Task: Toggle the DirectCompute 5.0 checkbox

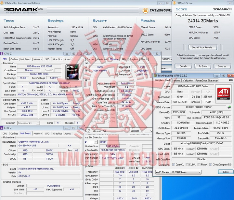Action: (x=211, y=164)
